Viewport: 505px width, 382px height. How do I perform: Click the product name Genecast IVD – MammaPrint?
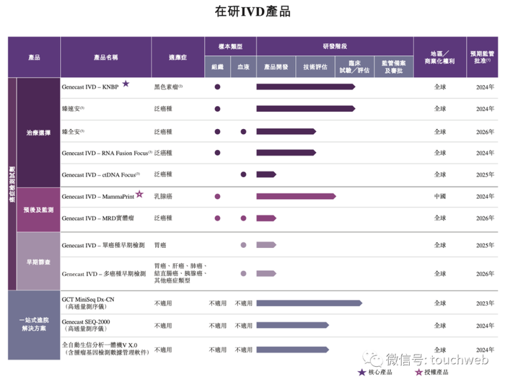pyautogui.click(x=98, y=197)
